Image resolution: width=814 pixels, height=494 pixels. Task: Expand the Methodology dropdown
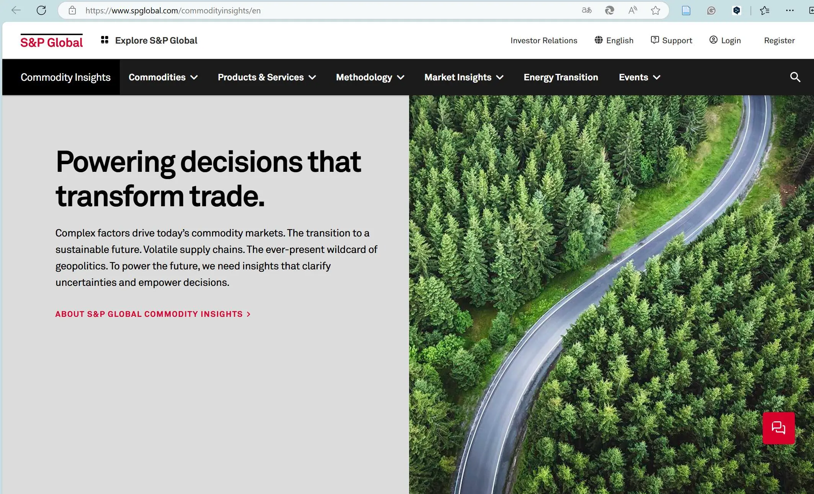click(x=370, y=77)
